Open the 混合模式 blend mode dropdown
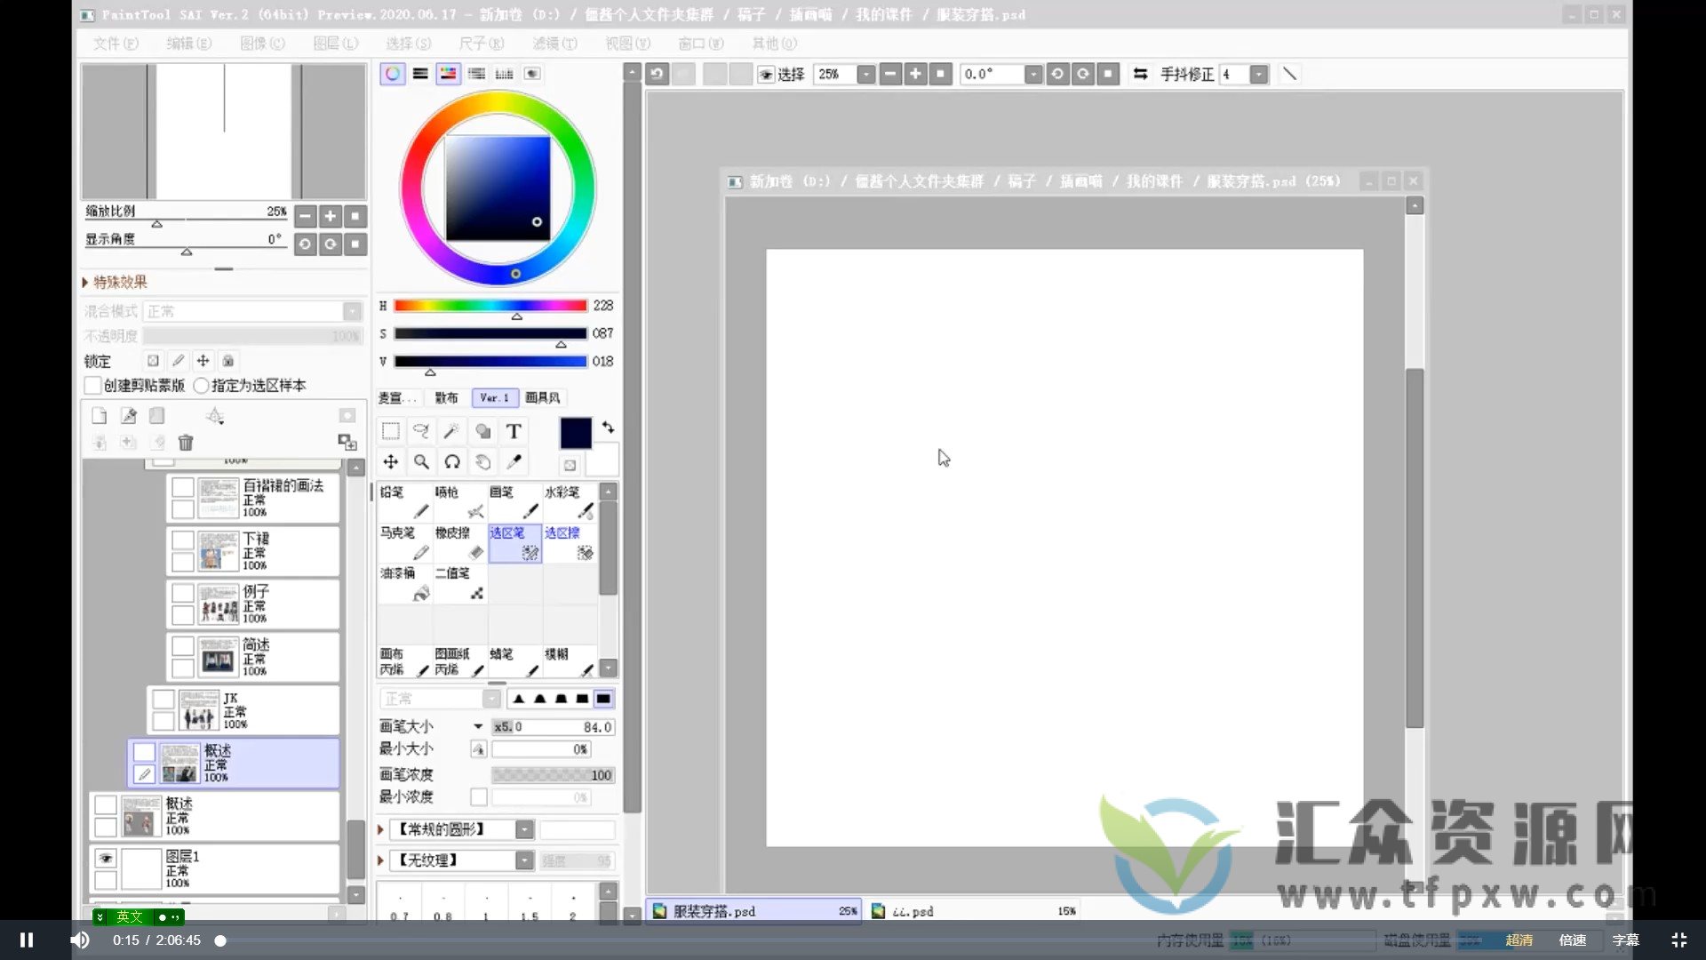Viewport: 1706px width, 960px height. pos(353,311)
